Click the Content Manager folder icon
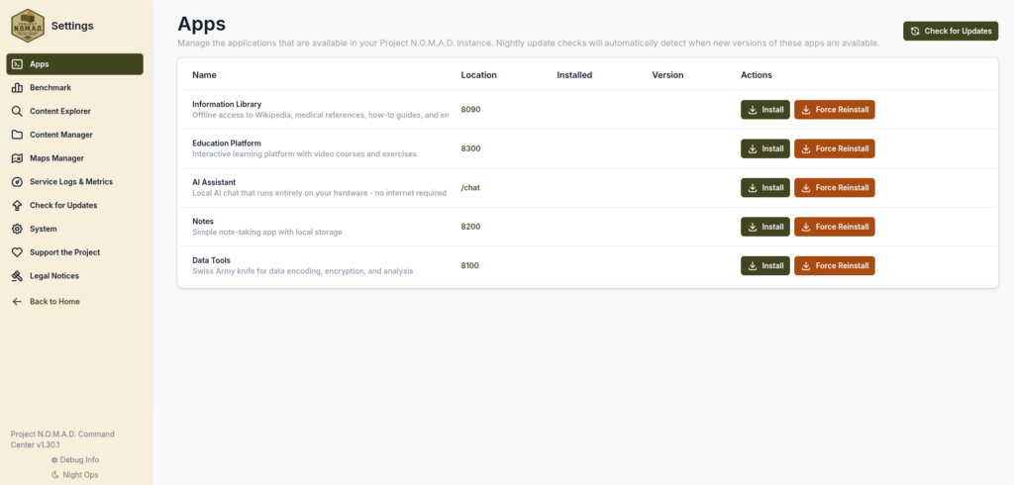Viewport: 1014px width, 485px height. [18, 135]
